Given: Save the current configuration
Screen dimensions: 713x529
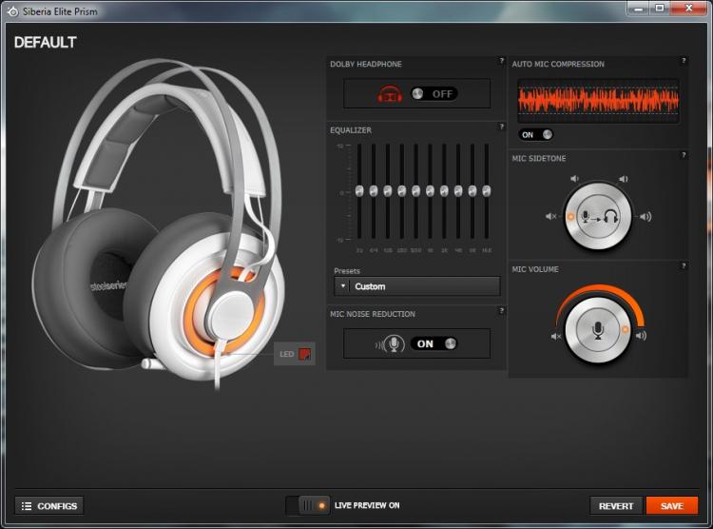Looking at the screenshot, I should [671, 506].
